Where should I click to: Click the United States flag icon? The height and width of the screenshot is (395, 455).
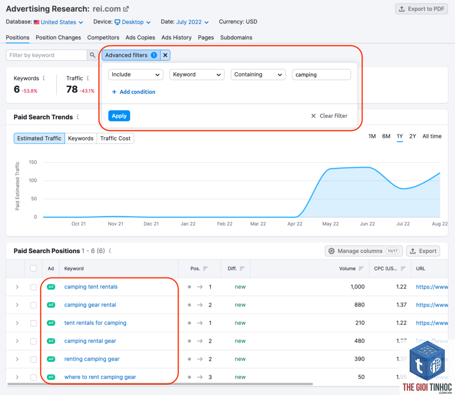point(36,22)
